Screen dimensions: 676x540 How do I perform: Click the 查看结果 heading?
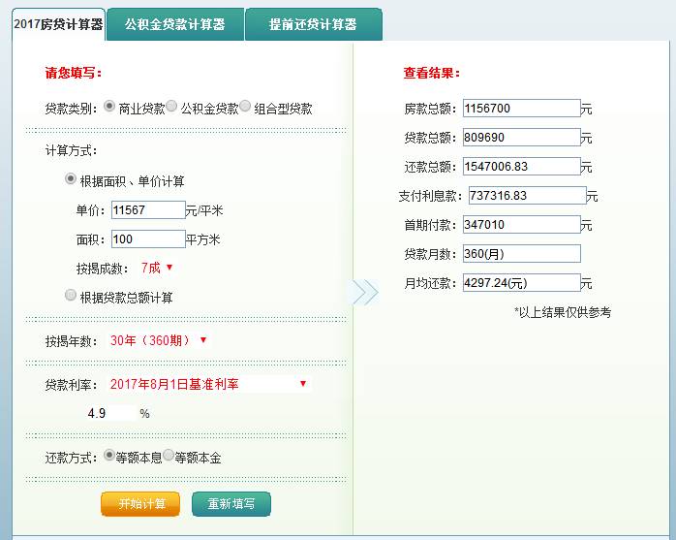tap(432, 73)
